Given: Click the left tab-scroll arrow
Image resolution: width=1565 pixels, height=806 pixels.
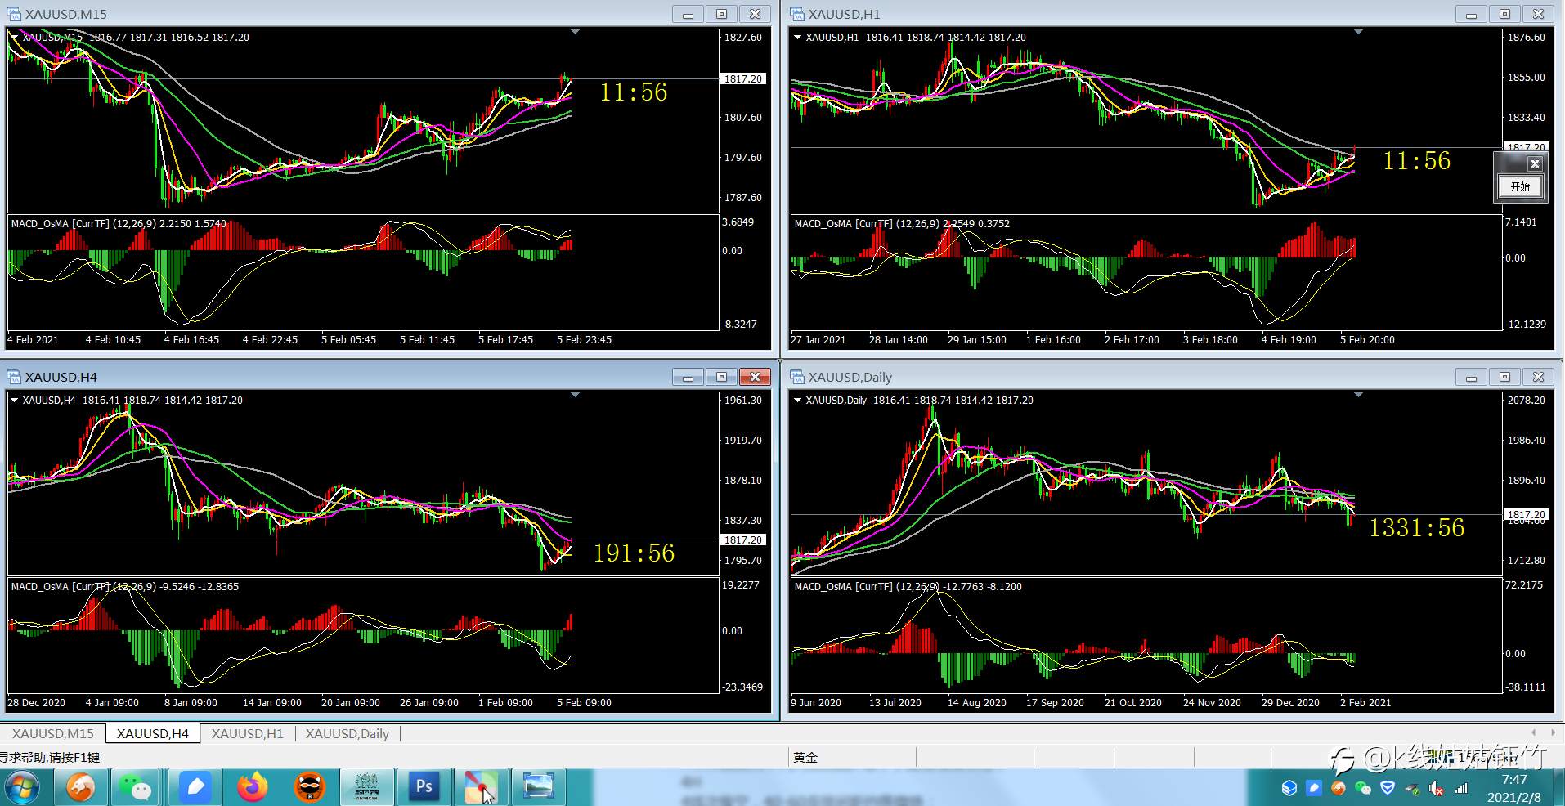Looking at the screenshot, I should [x=1533, y=732].
